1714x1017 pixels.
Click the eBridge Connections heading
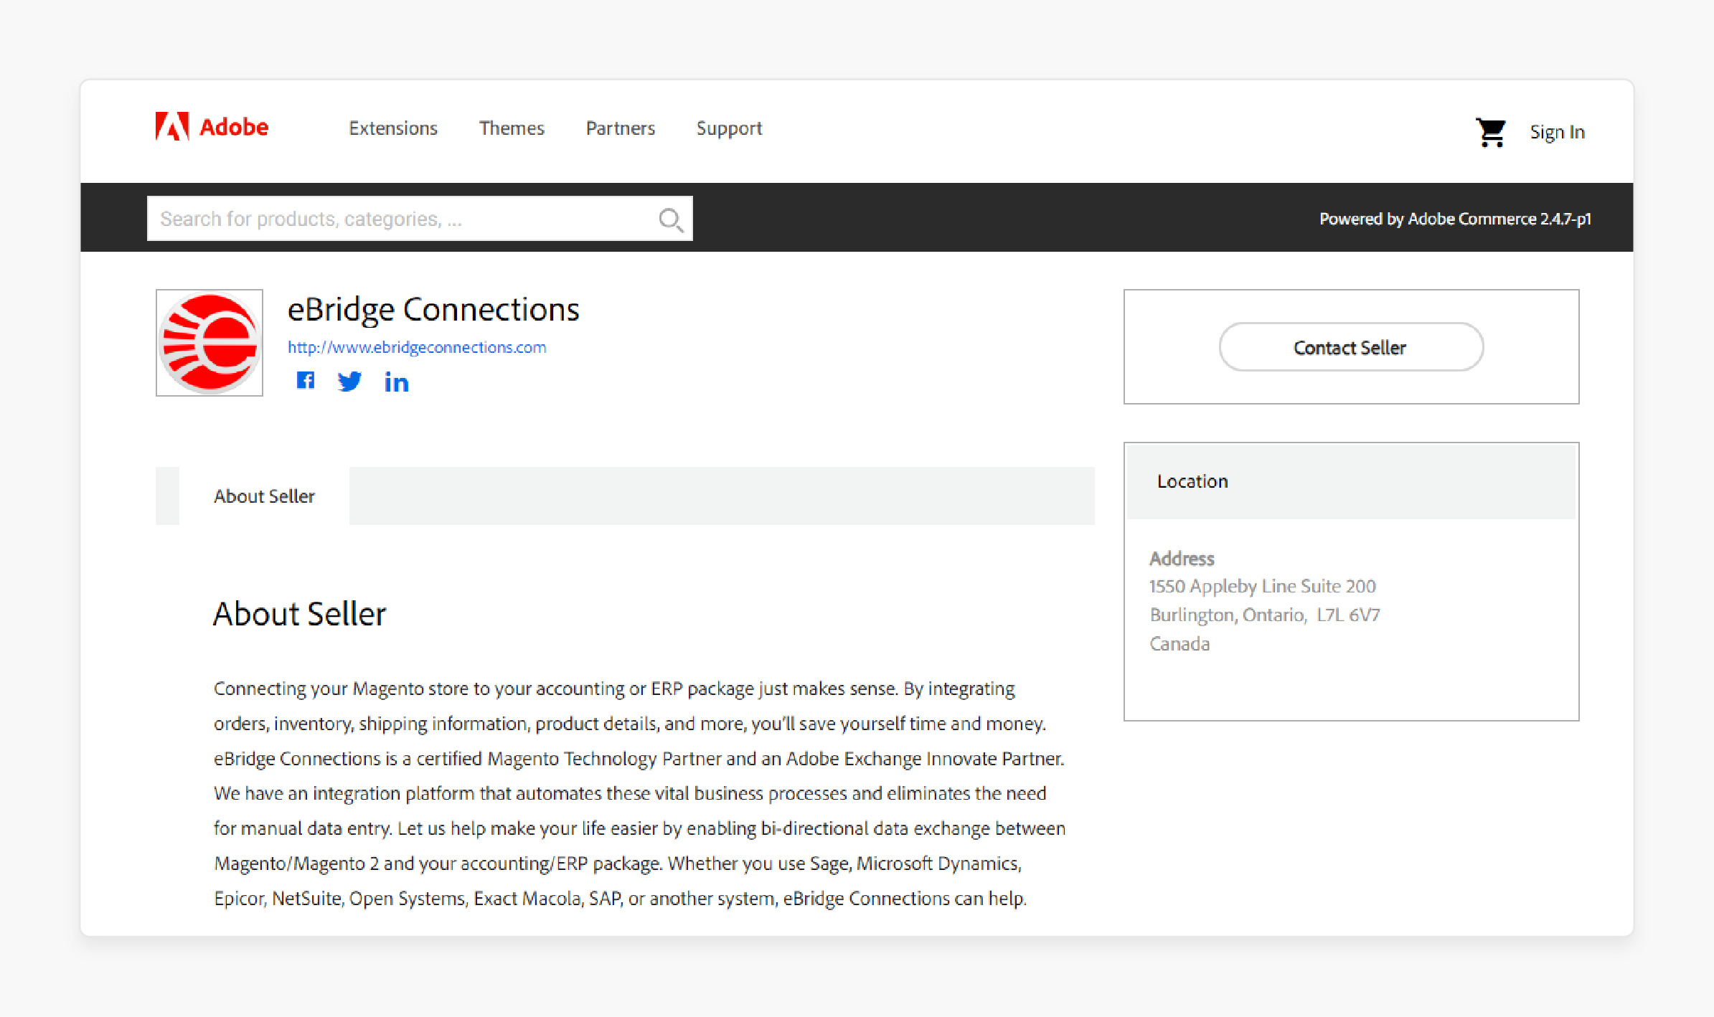433,310
